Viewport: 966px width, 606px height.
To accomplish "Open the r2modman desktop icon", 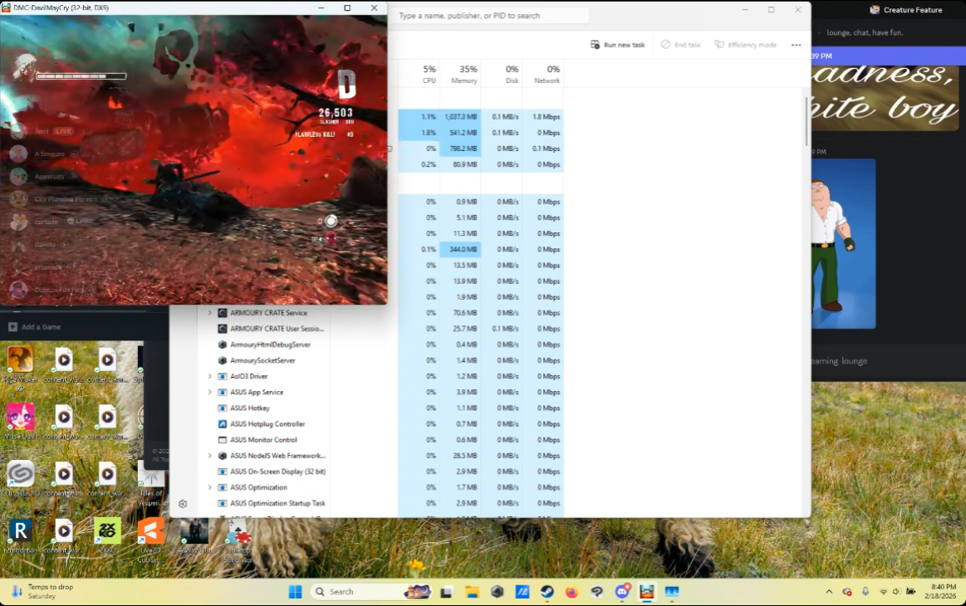I will 20,531.
